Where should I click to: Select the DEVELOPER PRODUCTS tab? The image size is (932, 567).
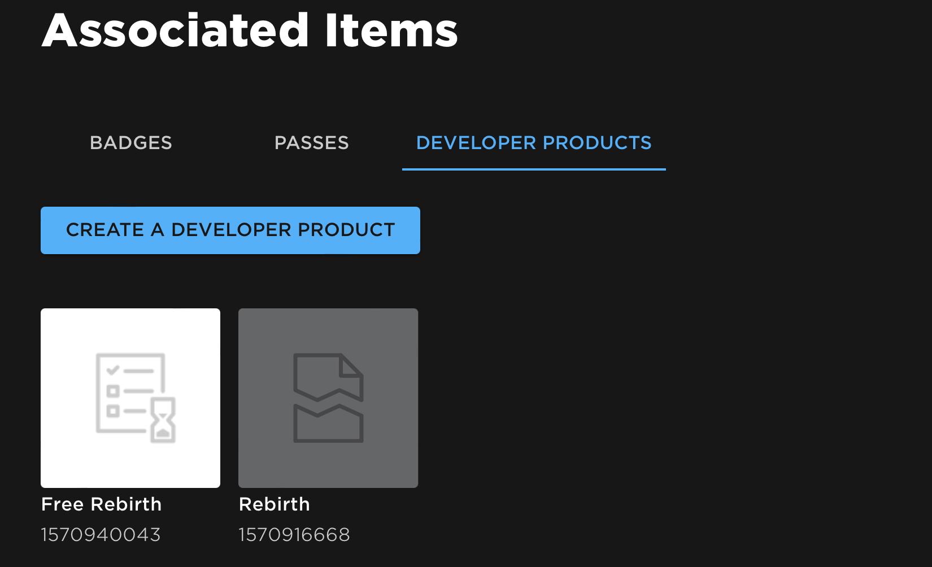pyautogui.click(x=533, y=143)
